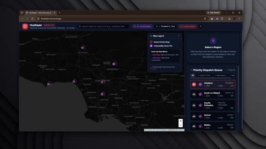Viewport: 266px width, 149px height.
Task: Open a new browser tab
Action: pos(59,13)
